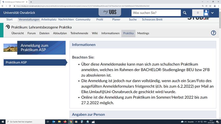The image size is (221, 124).
Task: Switch to the Teilnehmende tab
Action: click(x=79, y=33)
